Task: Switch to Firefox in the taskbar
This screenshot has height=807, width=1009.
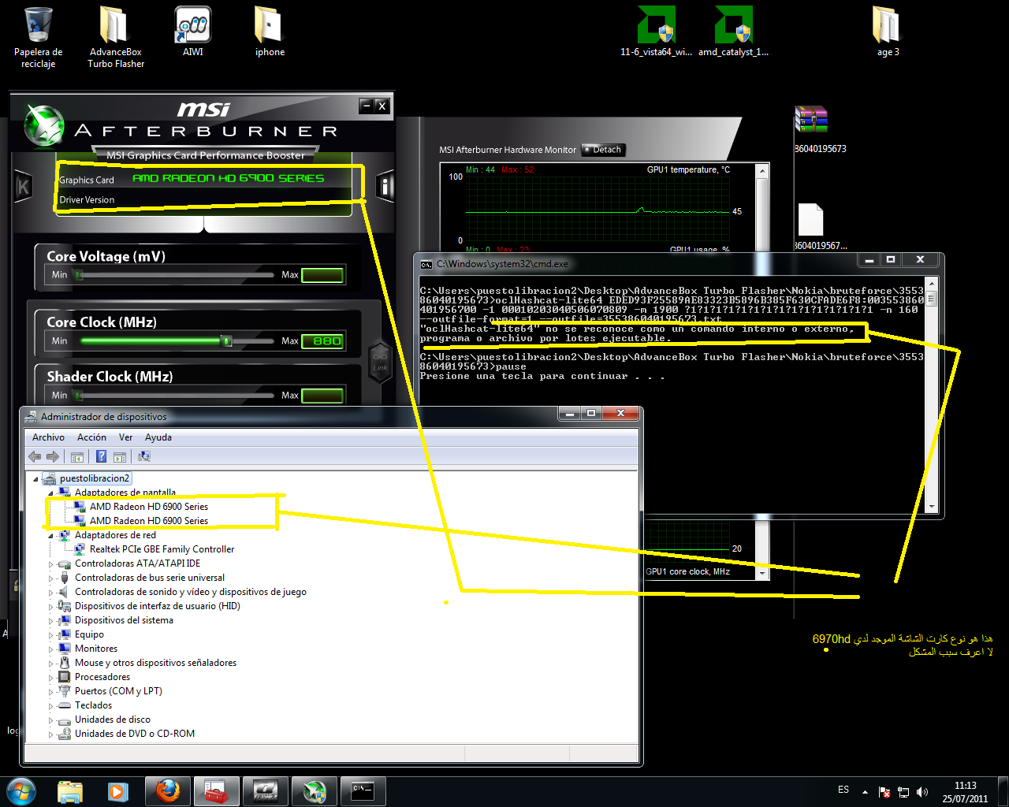Action: (167, 791)
